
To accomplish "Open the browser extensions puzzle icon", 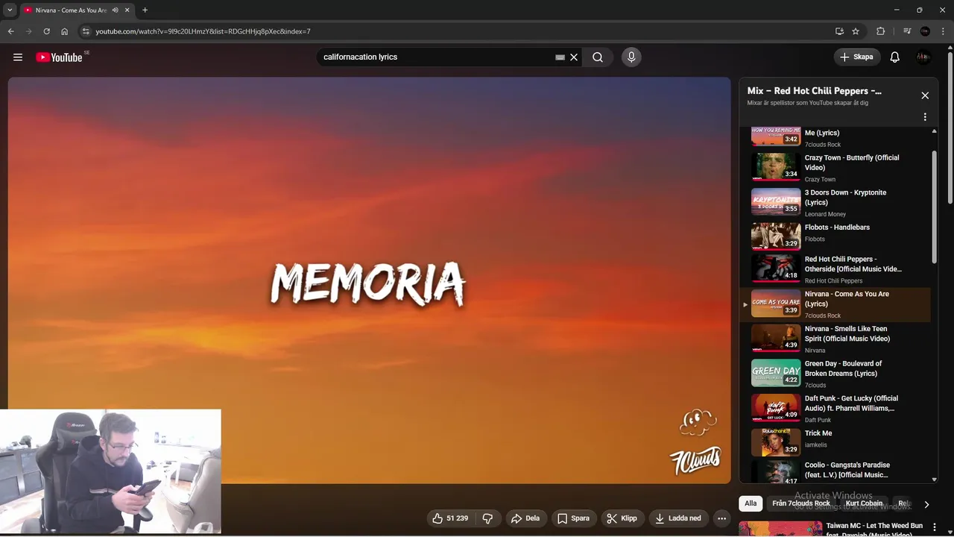I will point(880,31).
